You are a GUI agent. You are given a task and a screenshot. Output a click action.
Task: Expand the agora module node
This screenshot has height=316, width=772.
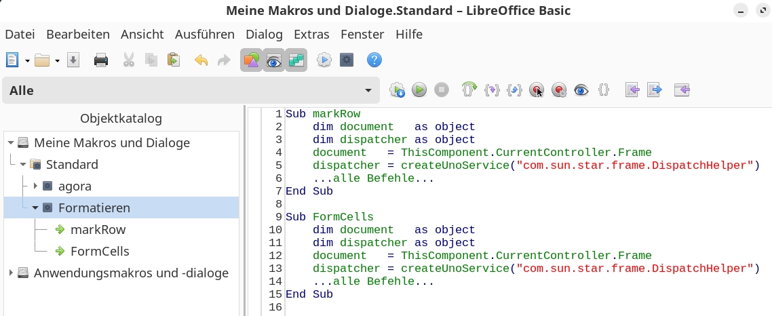pos(35,186)
